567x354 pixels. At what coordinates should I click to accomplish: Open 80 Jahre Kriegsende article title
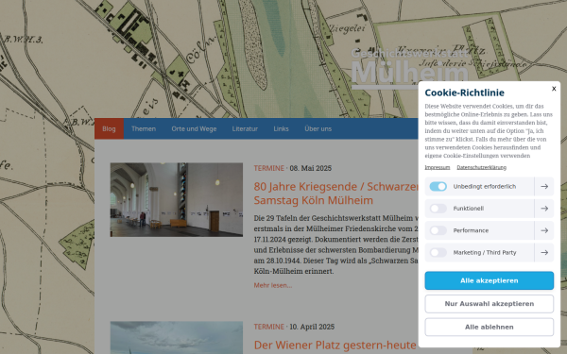[335, 194]
